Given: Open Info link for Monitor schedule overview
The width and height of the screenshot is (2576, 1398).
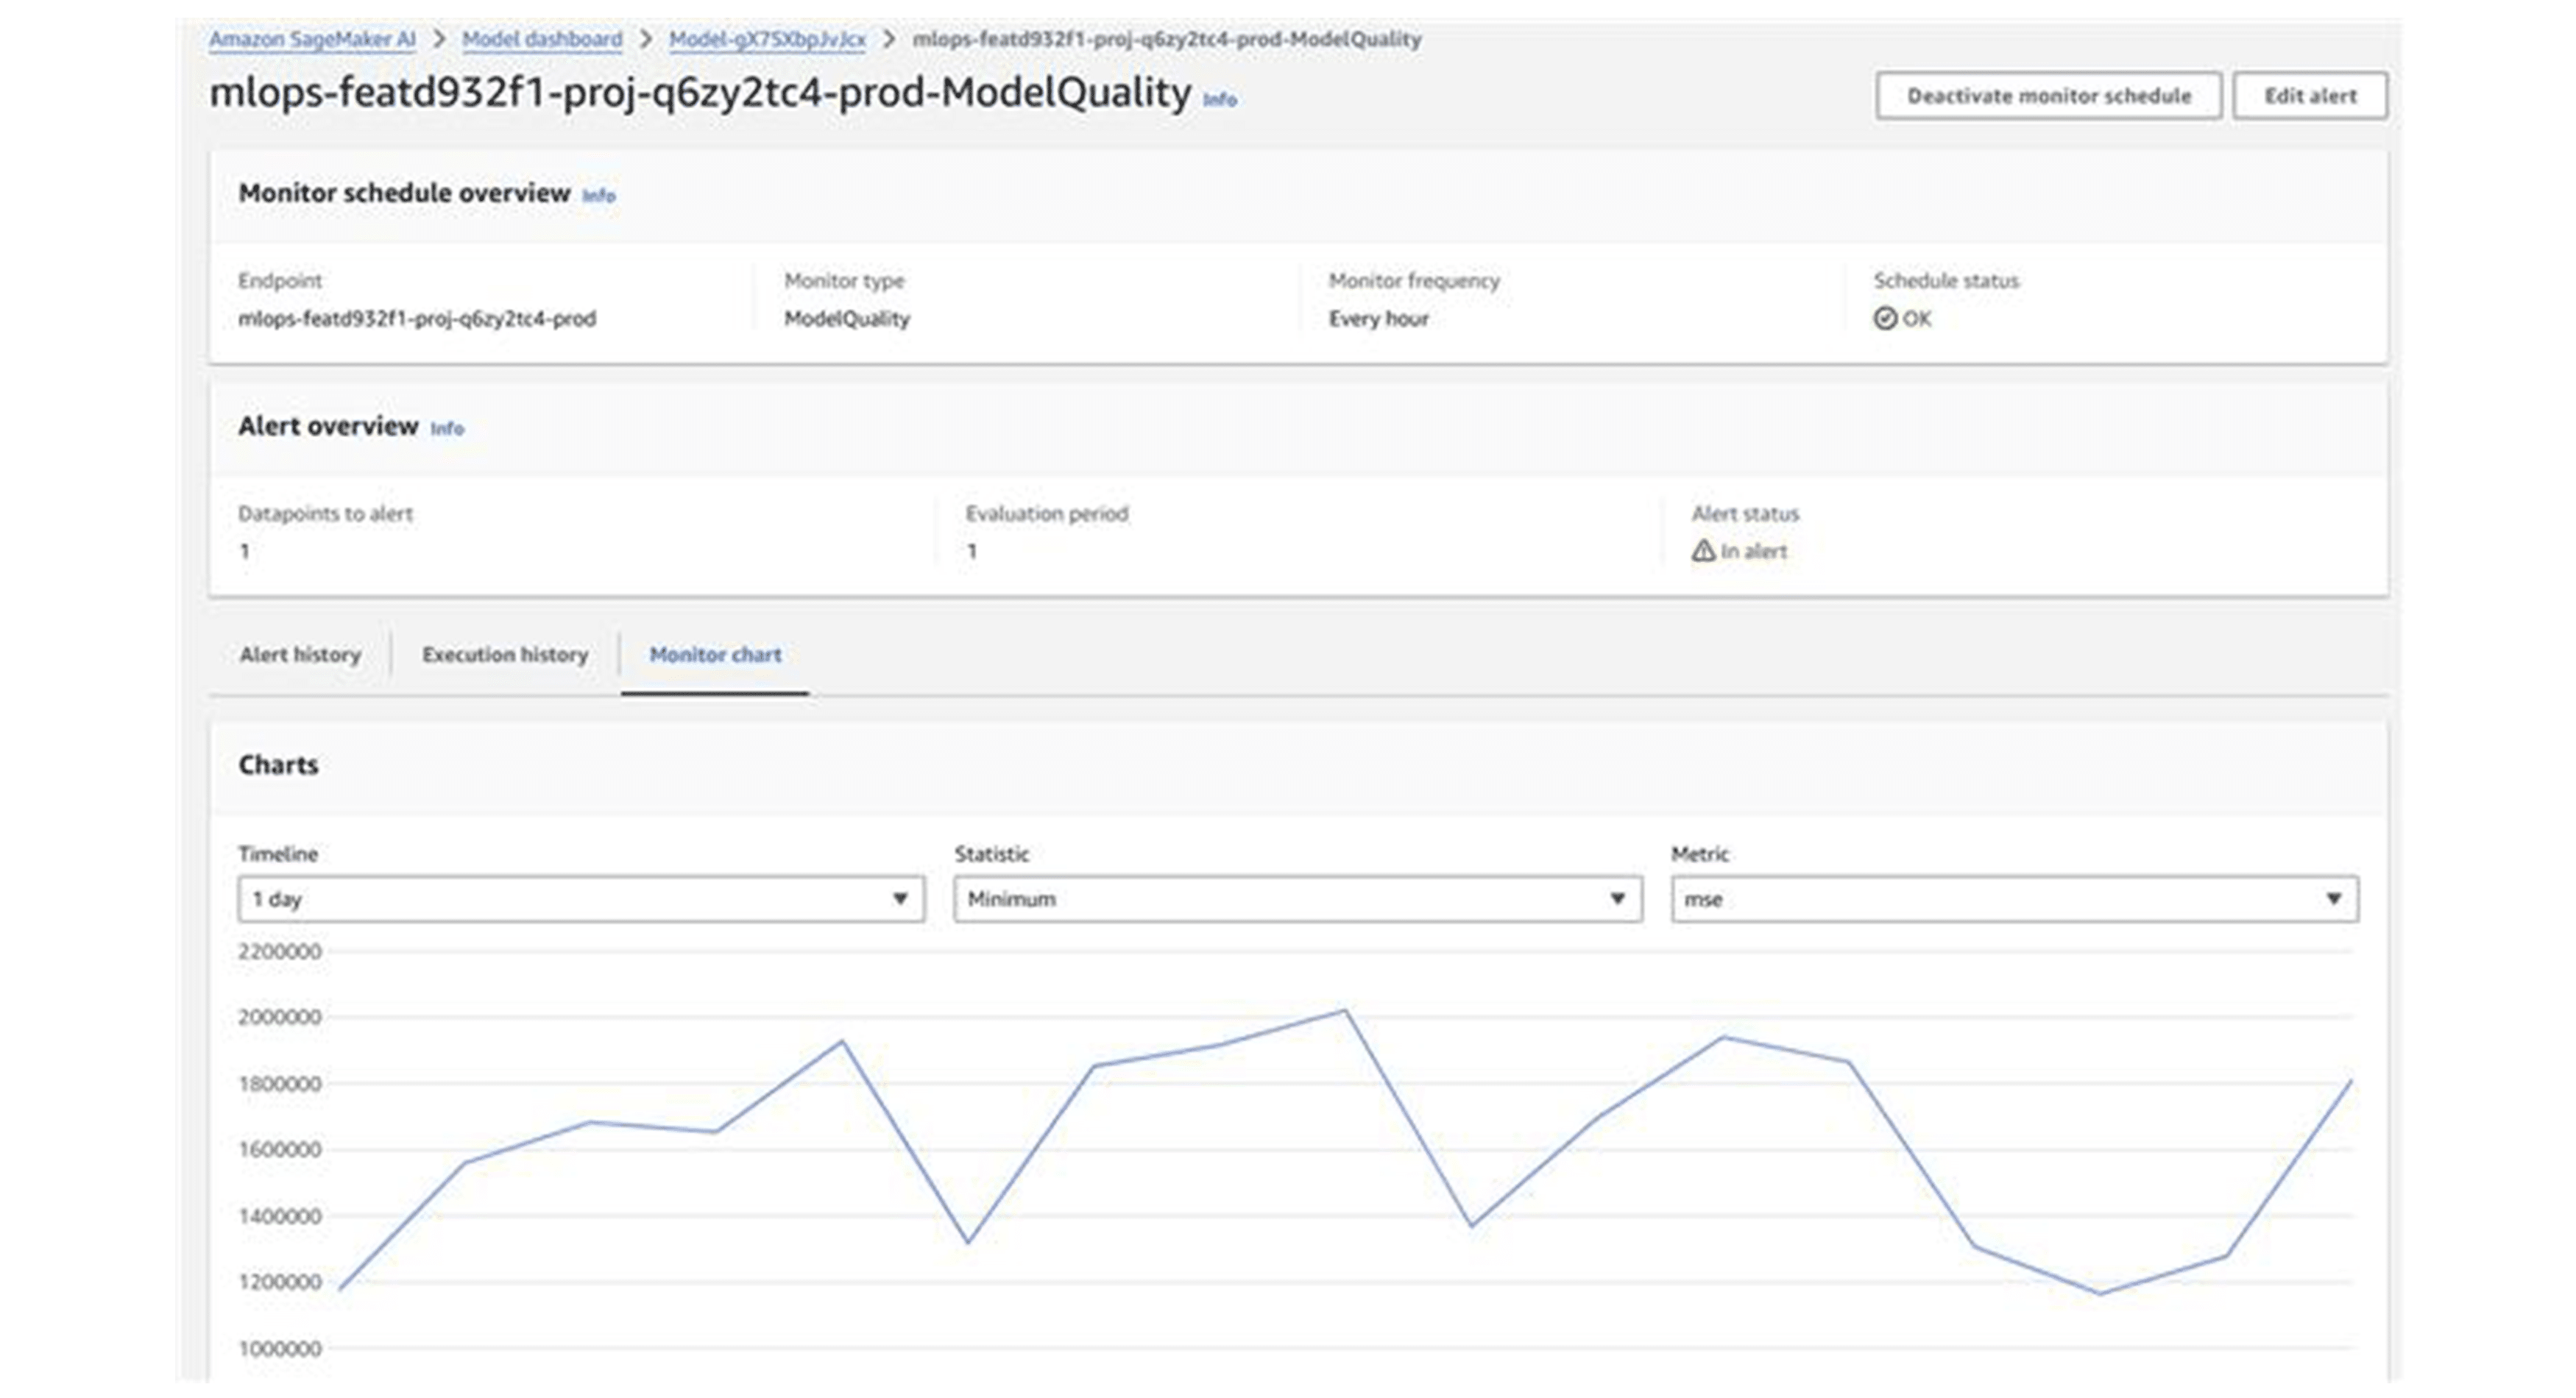Looking at the screenshot, I should pyautogui.click(x=599, y=195).
